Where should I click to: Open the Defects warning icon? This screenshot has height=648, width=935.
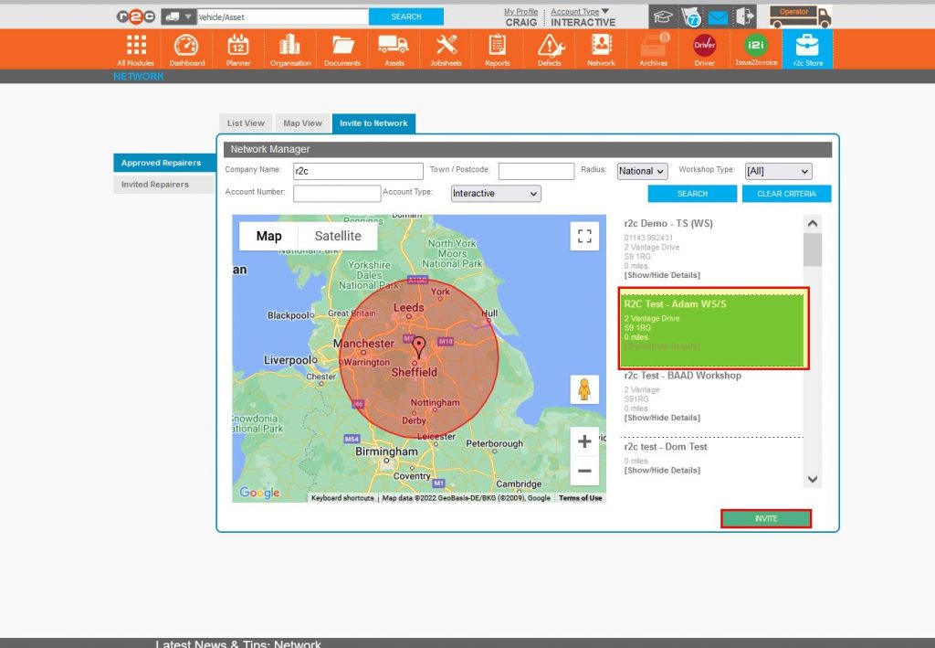550,49
